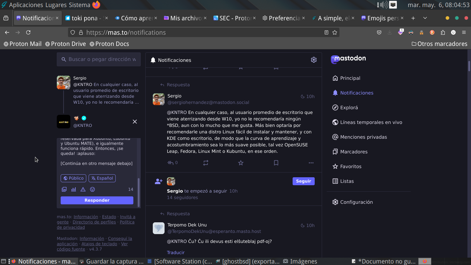This screenshot has height=265, width=471.
Task: Open more options menu on Sergio's post
Action: pyautogui.click(x=311, y=163)
